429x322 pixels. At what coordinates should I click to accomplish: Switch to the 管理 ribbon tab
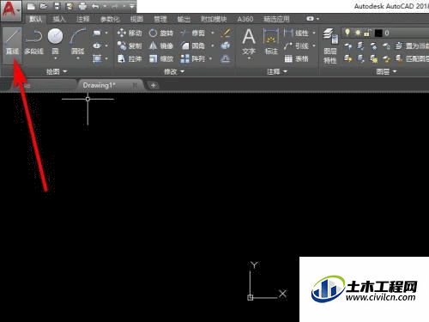point(160,19)
